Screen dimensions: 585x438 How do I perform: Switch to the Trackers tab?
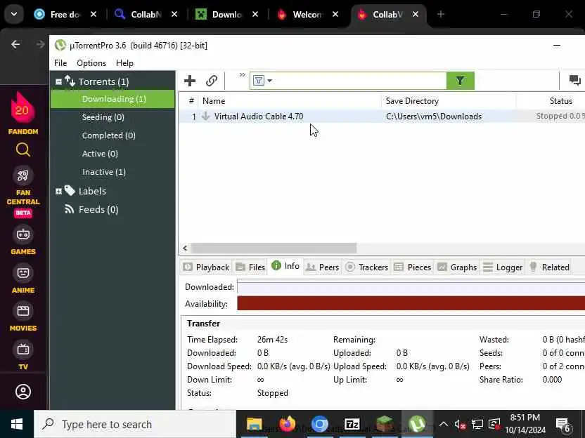click(x=367, y=267)
